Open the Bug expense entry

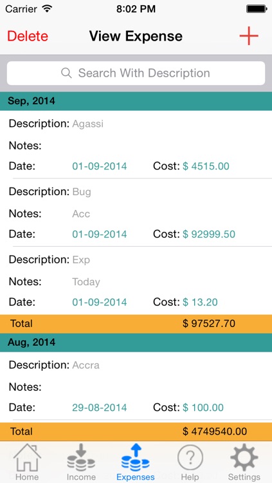click(x=136, y=213)
